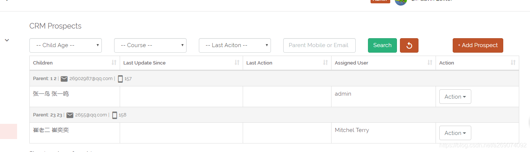Open Action dropdown for Mitchel Terry row
530x152 pixels.
tap(455, 133)
